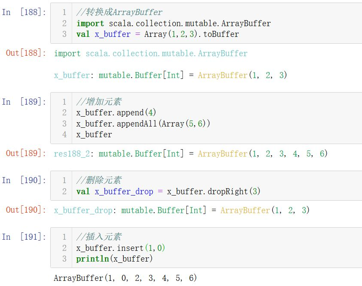Click the Out[188] output prompt
Viewport: 362px width, 286px height.
point(26,53)
